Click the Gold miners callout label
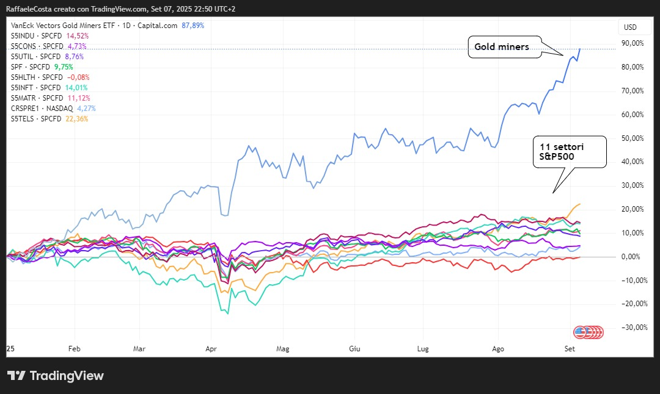 click(x=504, y=46)
